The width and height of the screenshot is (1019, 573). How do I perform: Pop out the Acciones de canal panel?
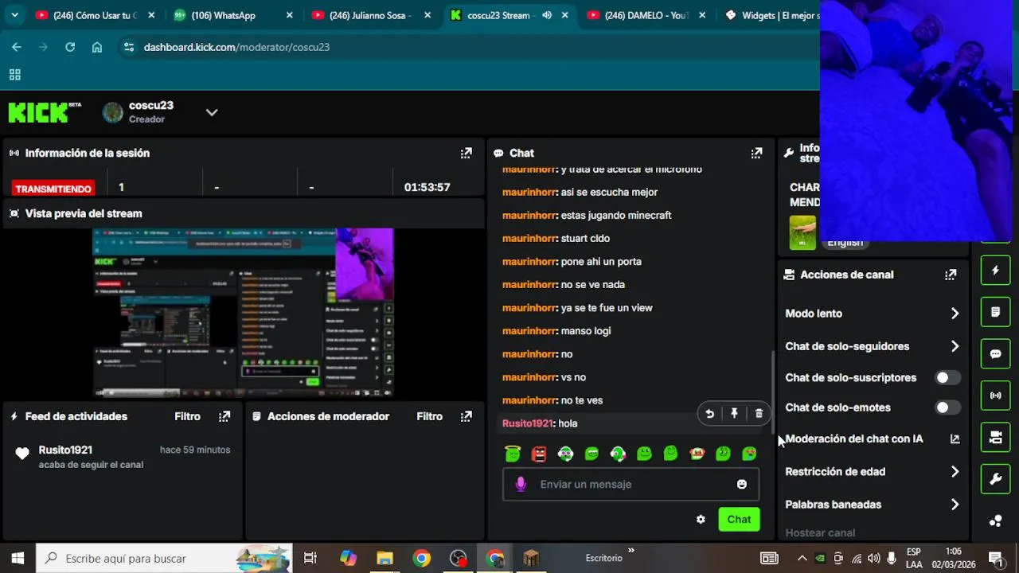(951, 275)
